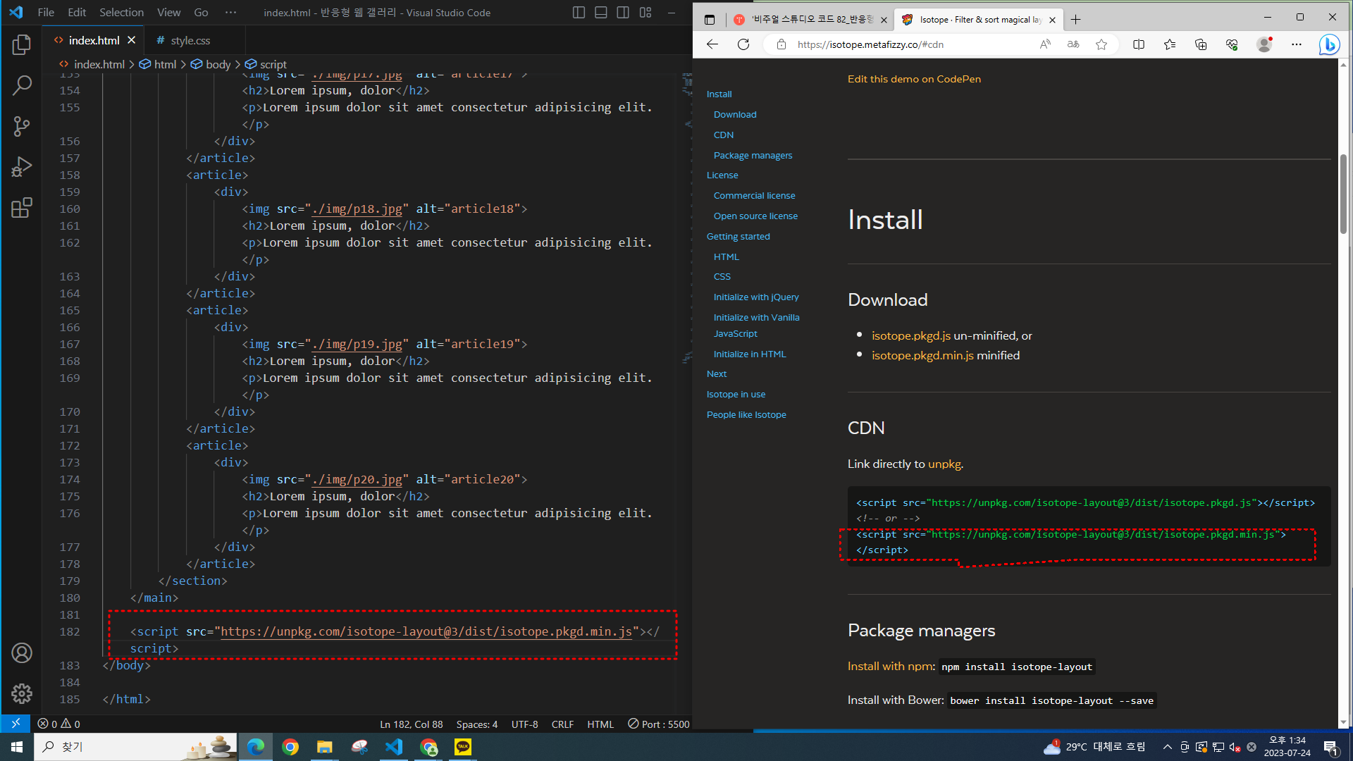Click the Accounts icon in activity bar
Screen dimensions: 1353x761
click(x=22, y=653)
